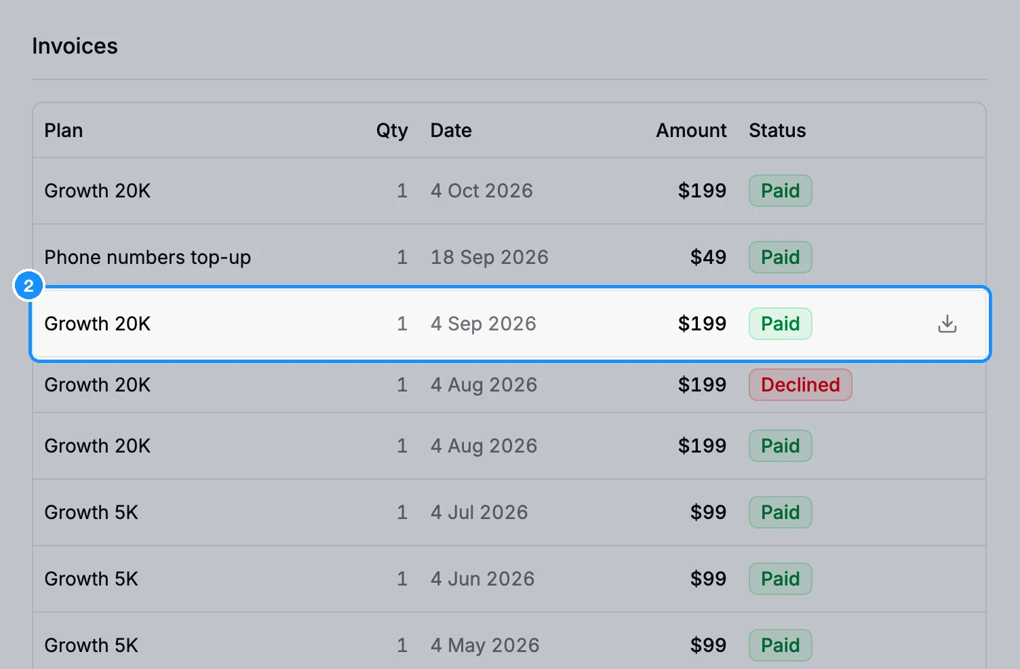Click the Amount column header
This screenshot has height=669, width=1020.
coord(691,130)
